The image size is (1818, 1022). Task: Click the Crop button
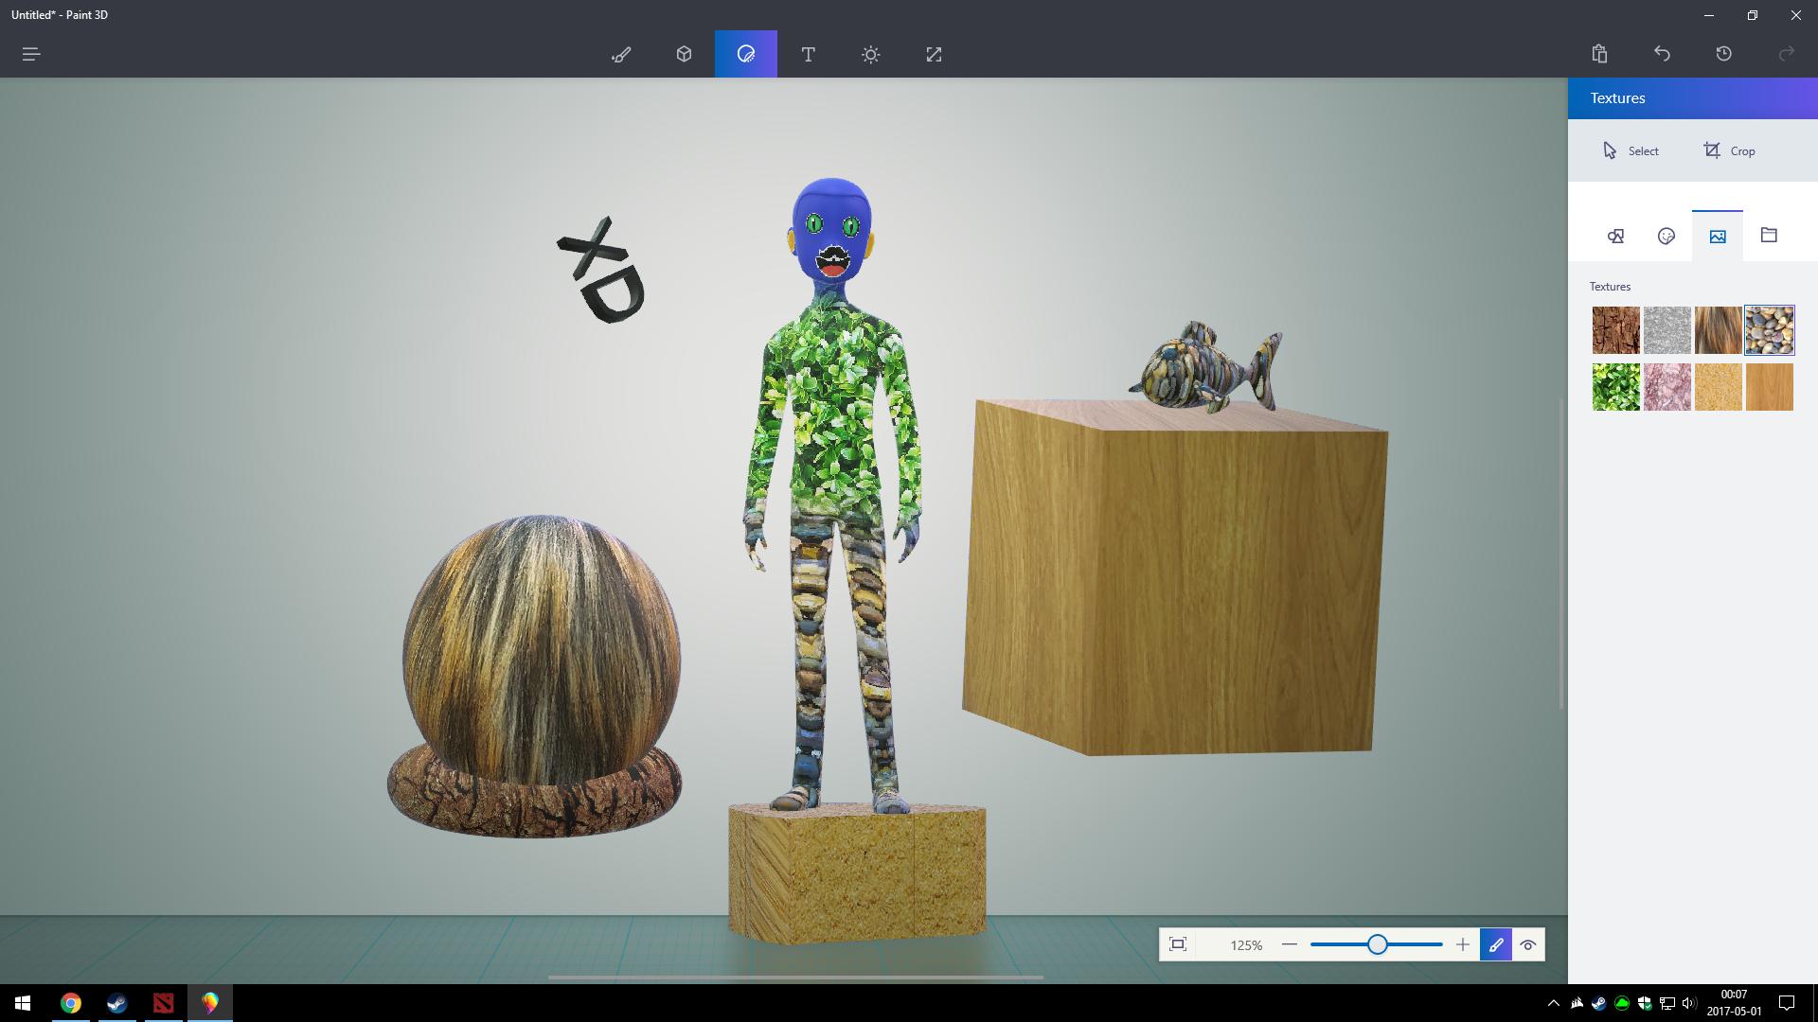click(x=1729, y=150)
